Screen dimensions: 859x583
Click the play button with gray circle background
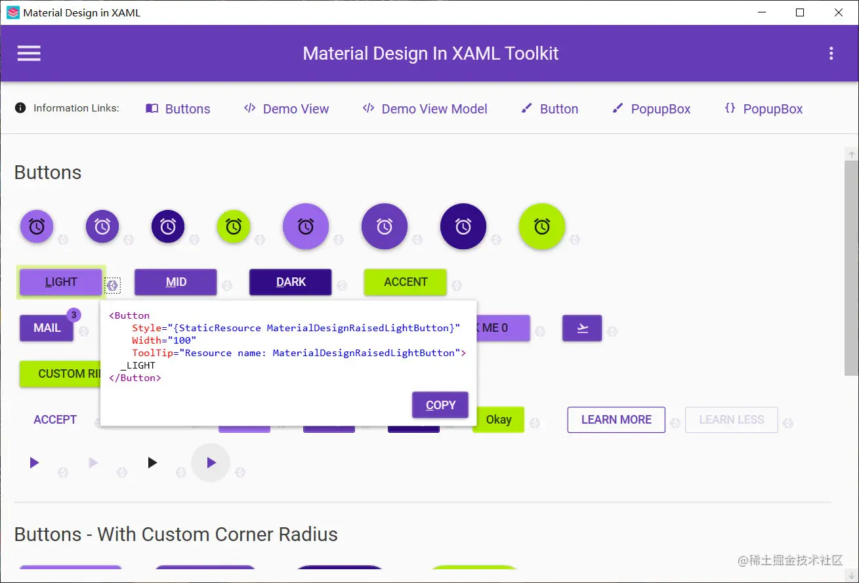[211, 463]
